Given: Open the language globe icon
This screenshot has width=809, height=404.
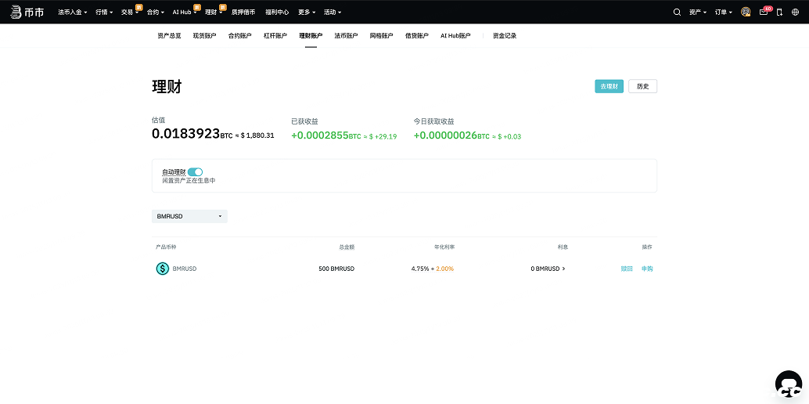Looking at the screenshot, I should click(795, 12).
